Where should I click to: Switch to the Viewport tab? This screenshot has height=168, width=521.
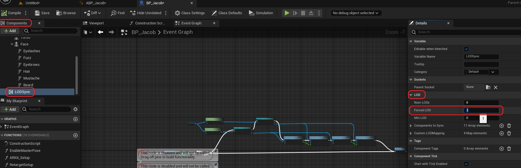(96, 23)
